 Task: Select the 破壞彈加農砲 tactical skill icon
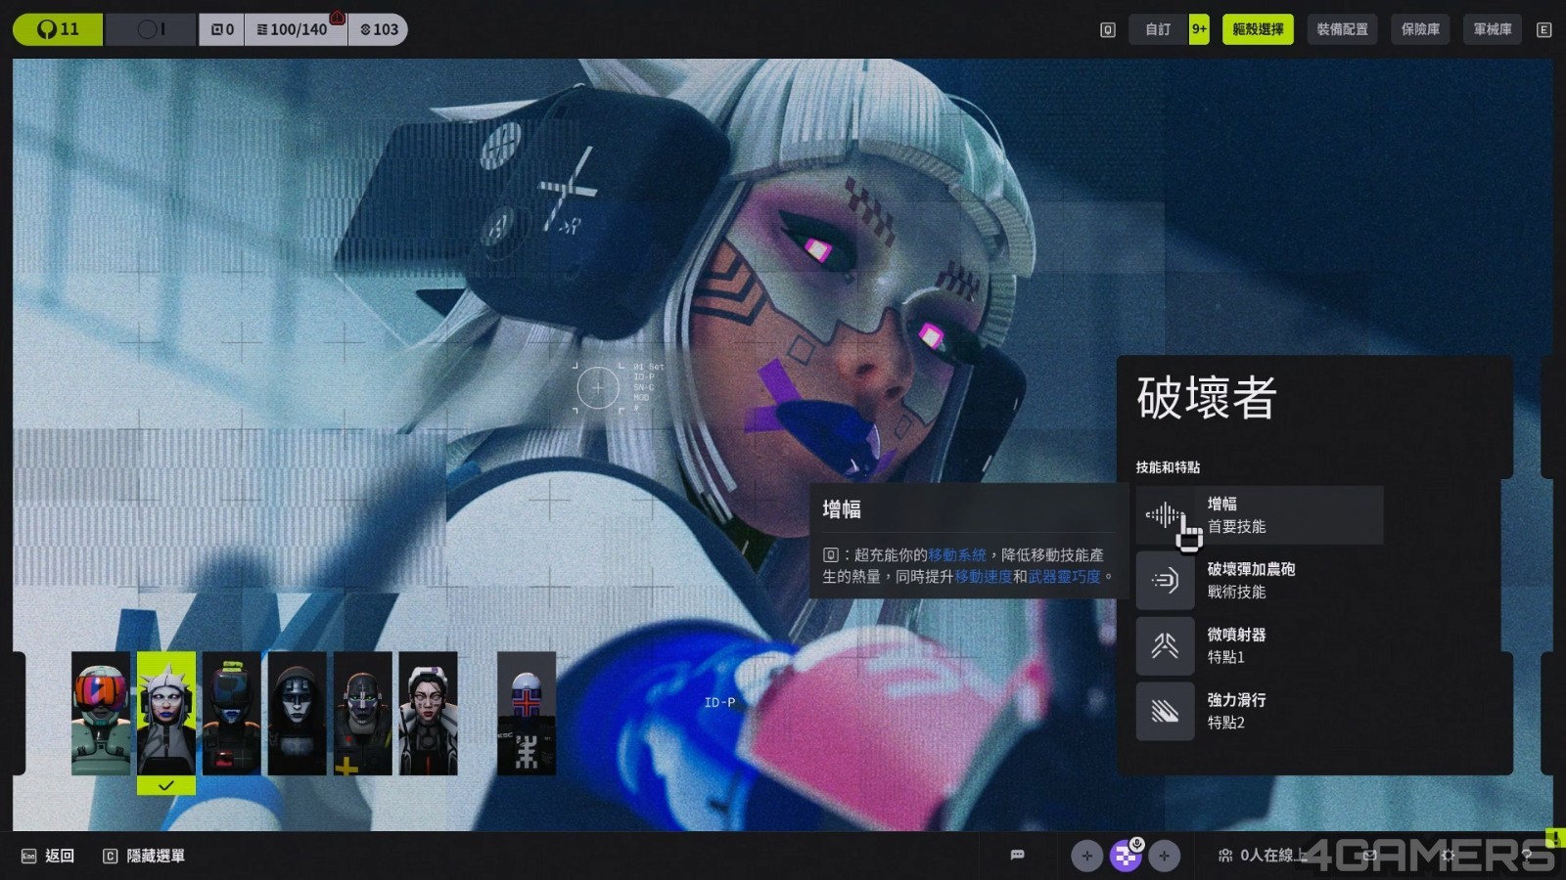click(x=1165, y=581)
